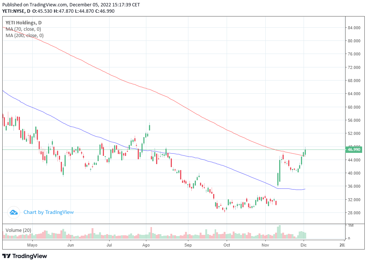Click the 'Sep' month label on time axis
Viewport: 367px width, 263px height.
coord(188,245)
